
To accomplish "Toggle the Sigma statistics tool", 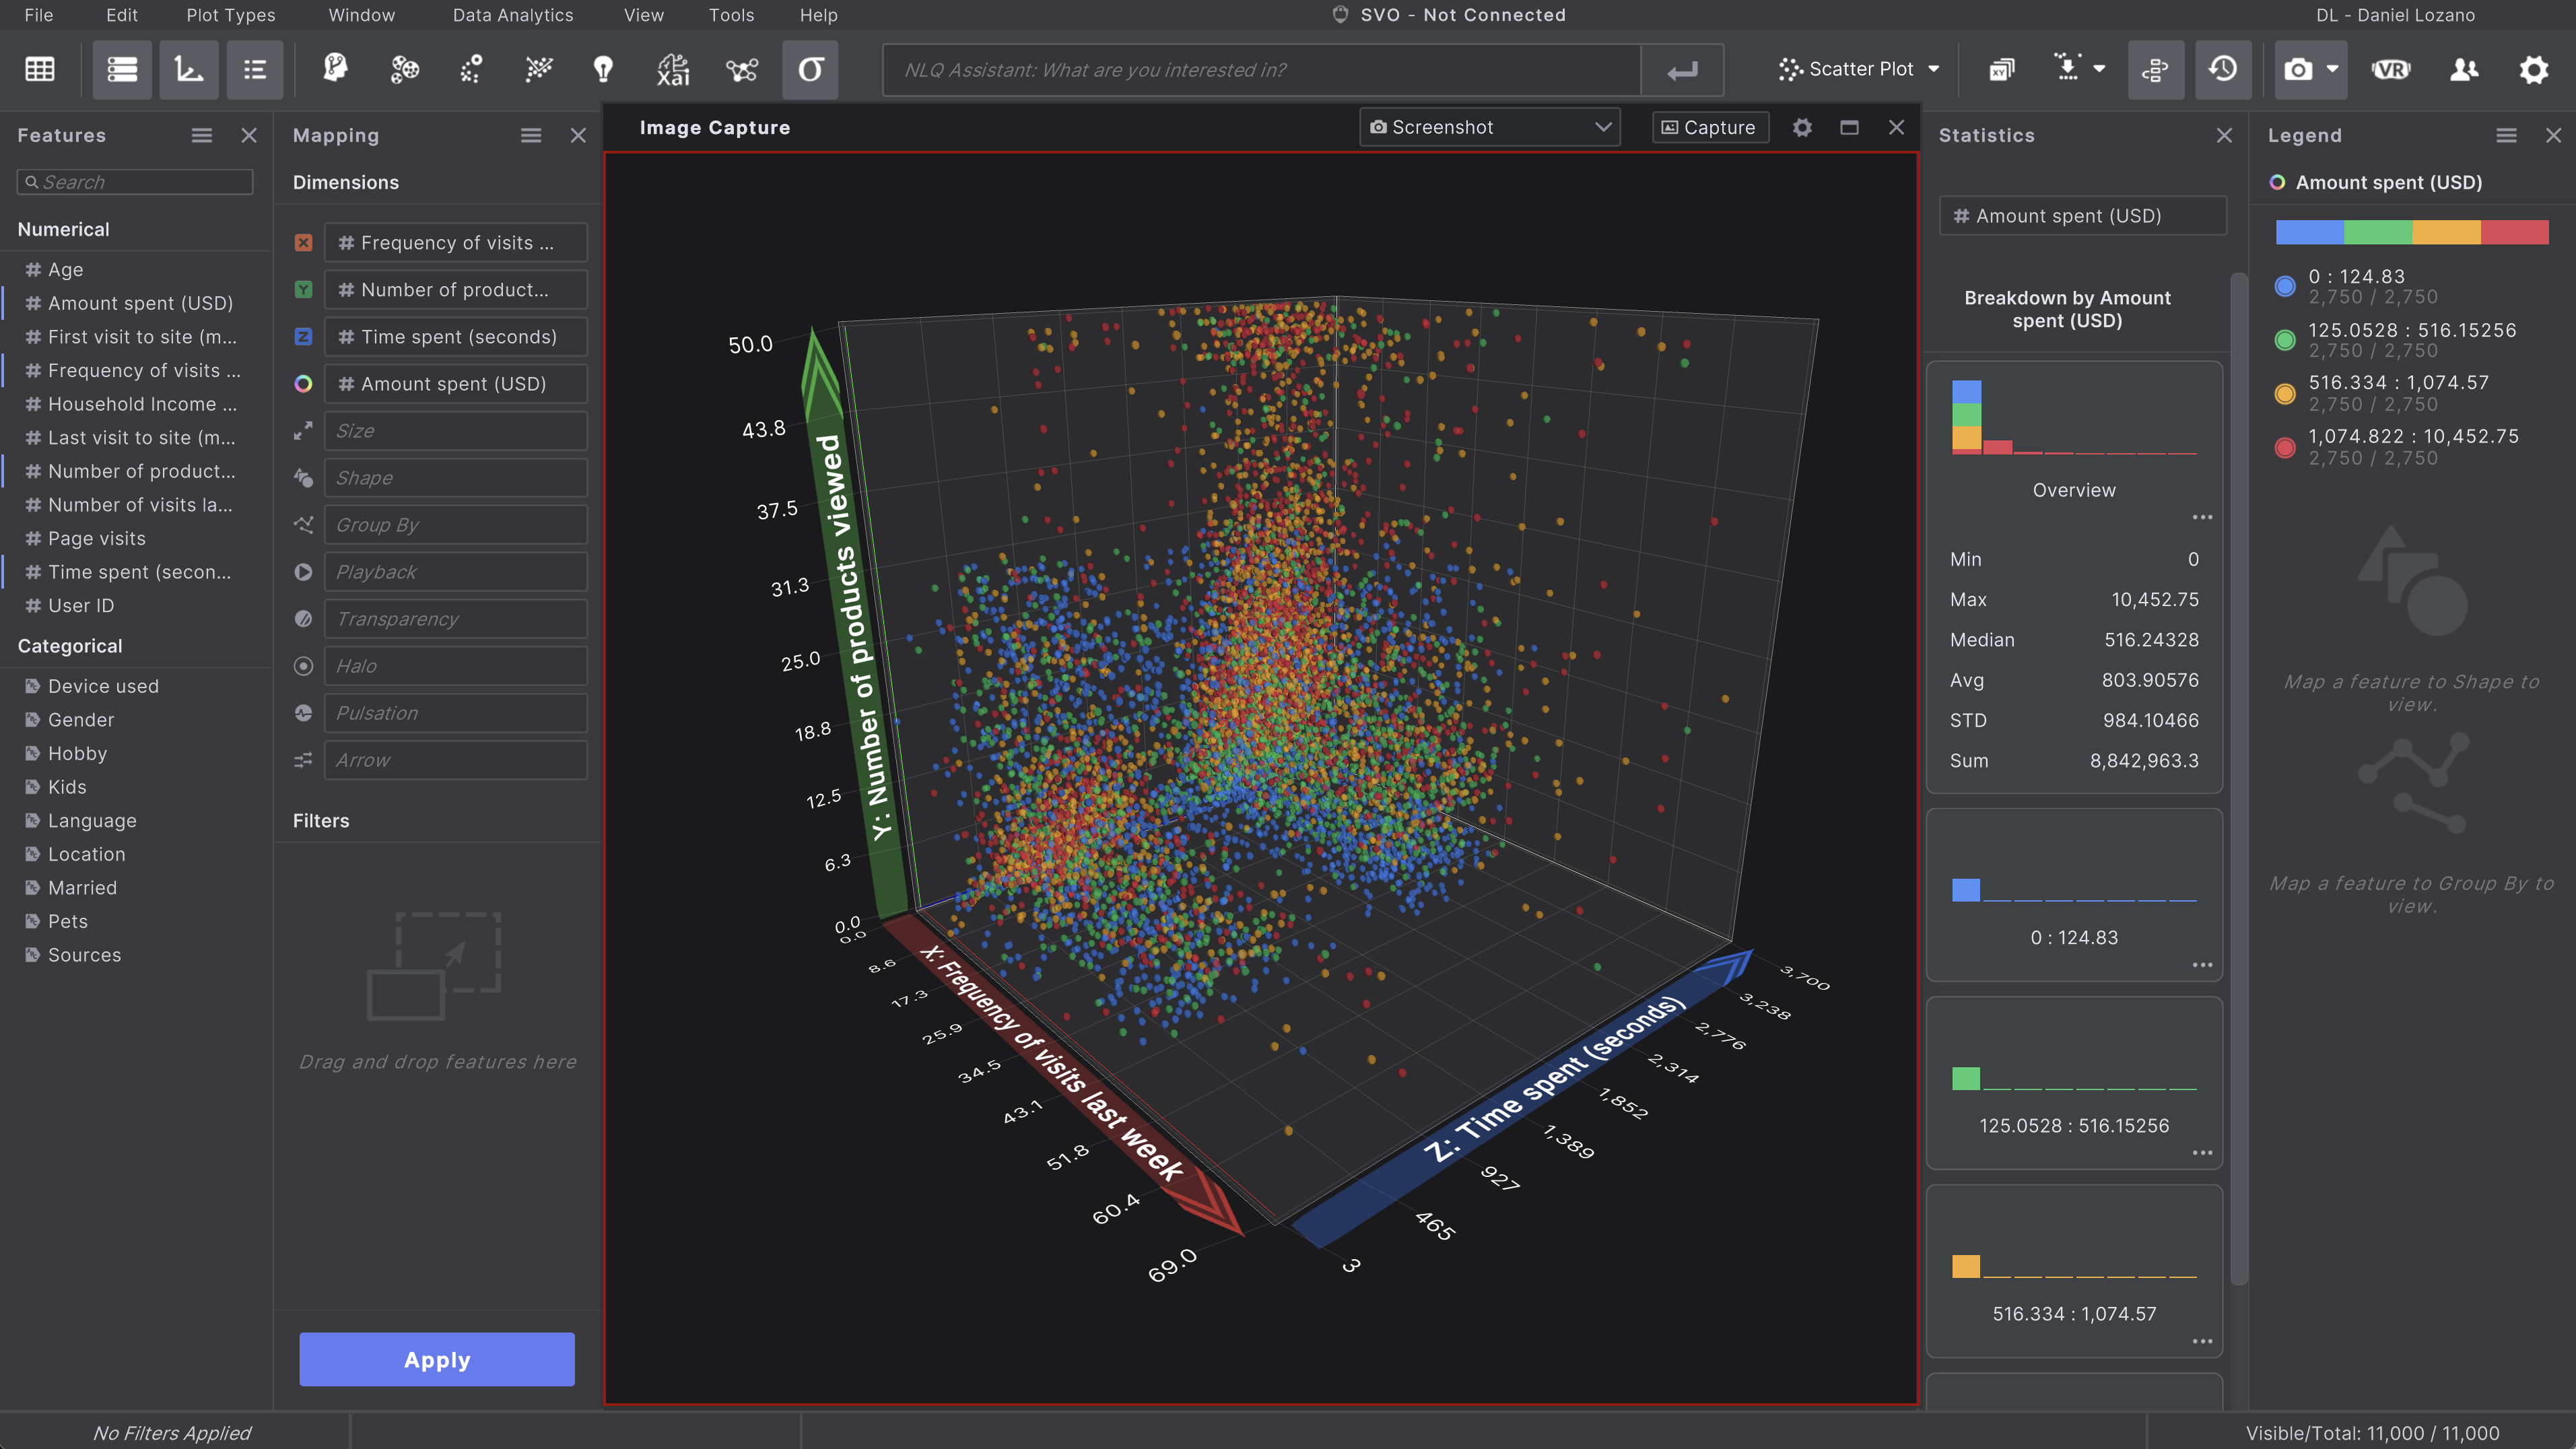I will 810,70.
